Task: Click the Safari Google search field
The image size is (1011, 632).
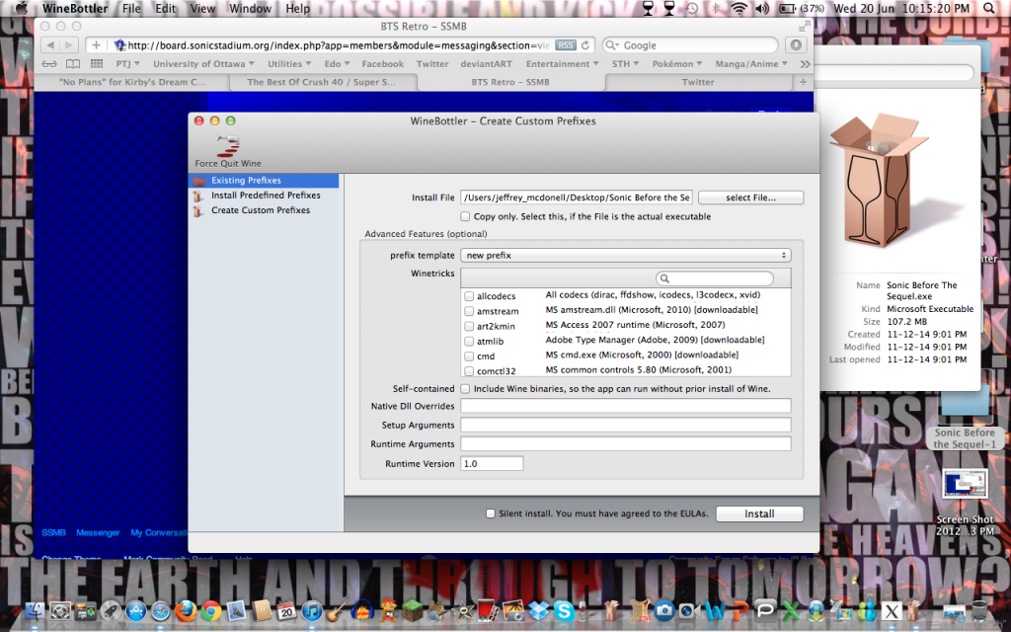Action: [x=691, y=45]
